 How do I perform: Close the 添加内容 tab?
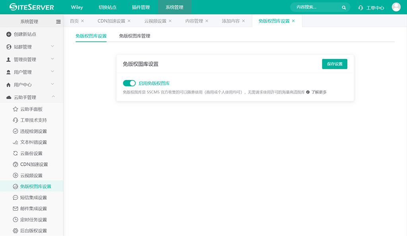(243, 21)
